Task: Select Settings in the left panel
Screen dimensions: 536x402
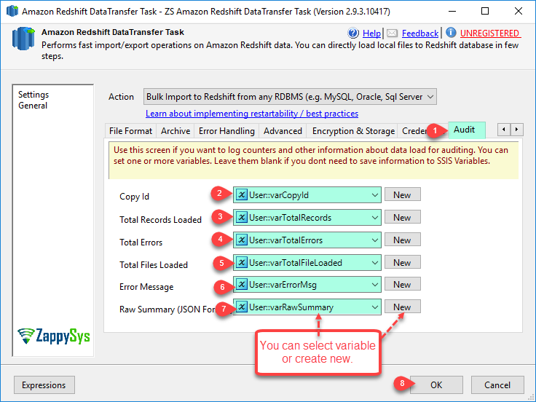Action: (33, 95)
